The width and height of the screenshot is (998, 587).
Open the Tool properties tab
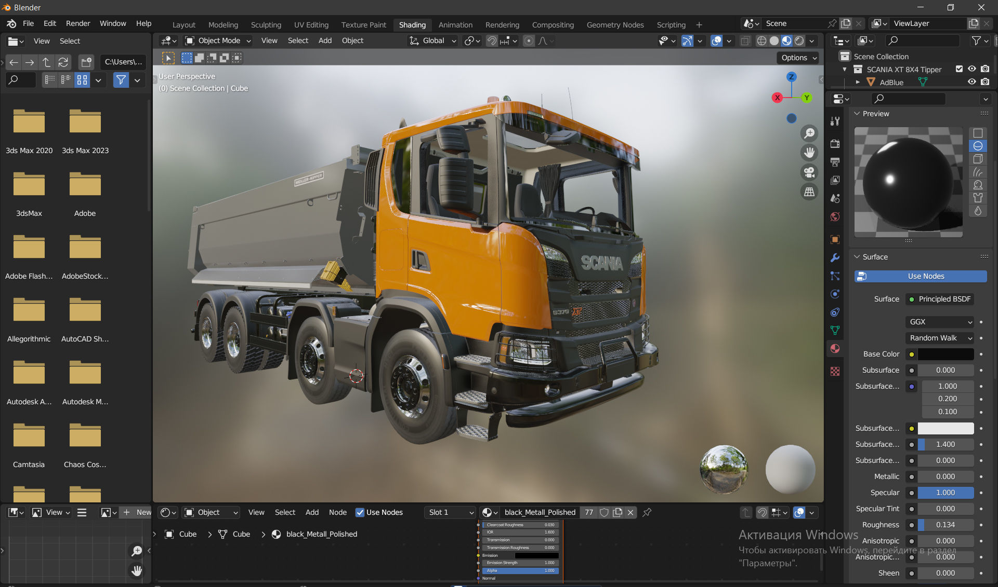click(835, 121)
